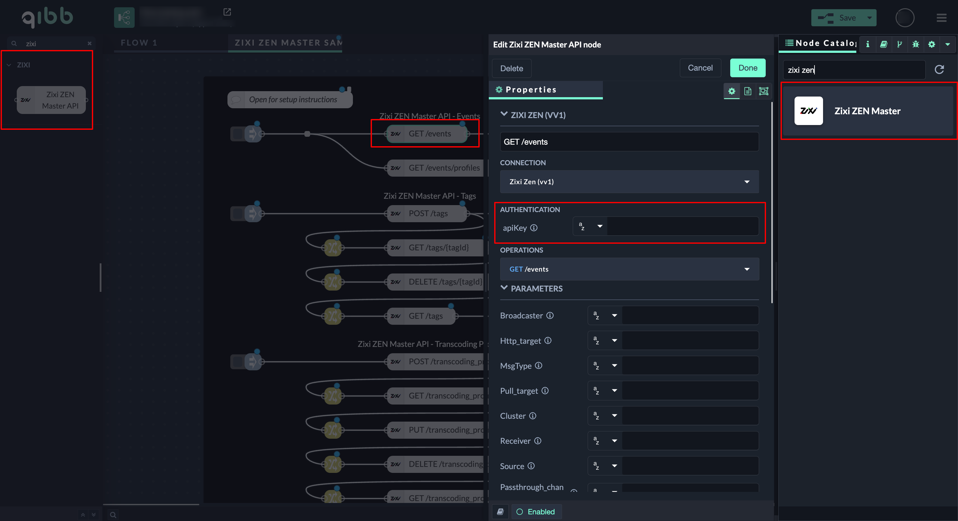
Task: Open the Connection Zixi Zen (vv1) dropdown
Action: [629, 182]
